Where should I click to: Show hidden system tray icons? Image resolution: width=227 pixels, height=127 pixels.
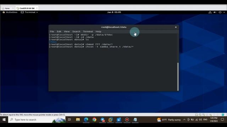point(184,120)
